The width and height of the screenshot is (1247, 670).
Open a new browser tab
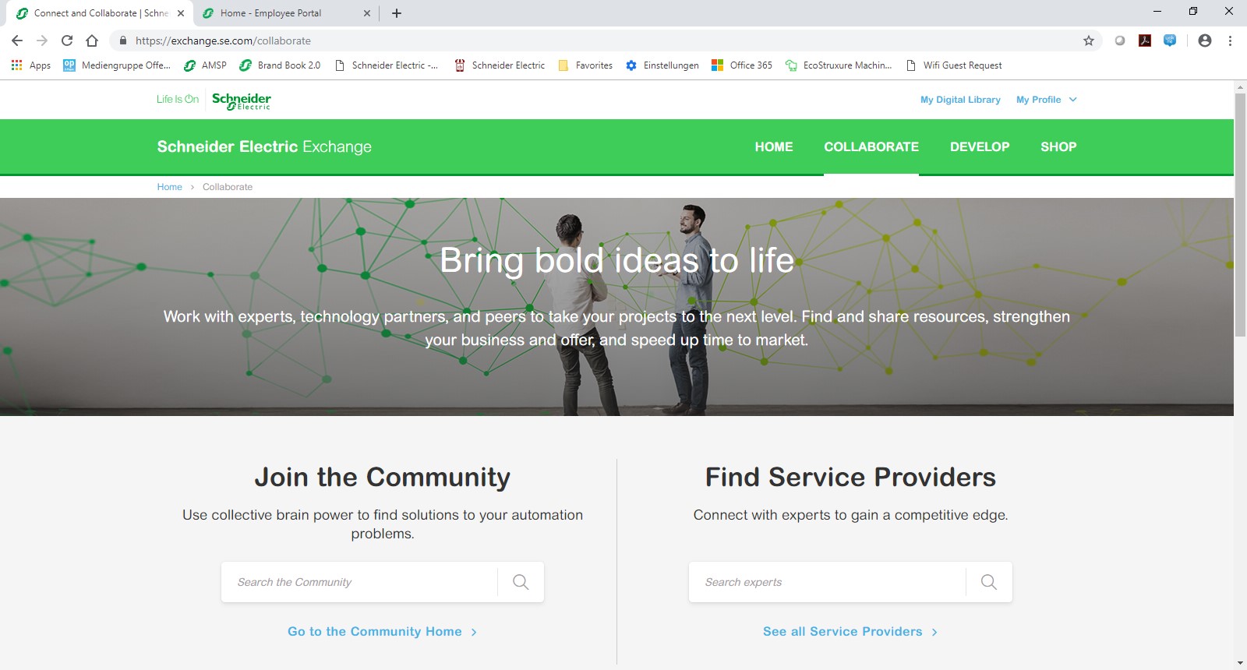point(397,13)
